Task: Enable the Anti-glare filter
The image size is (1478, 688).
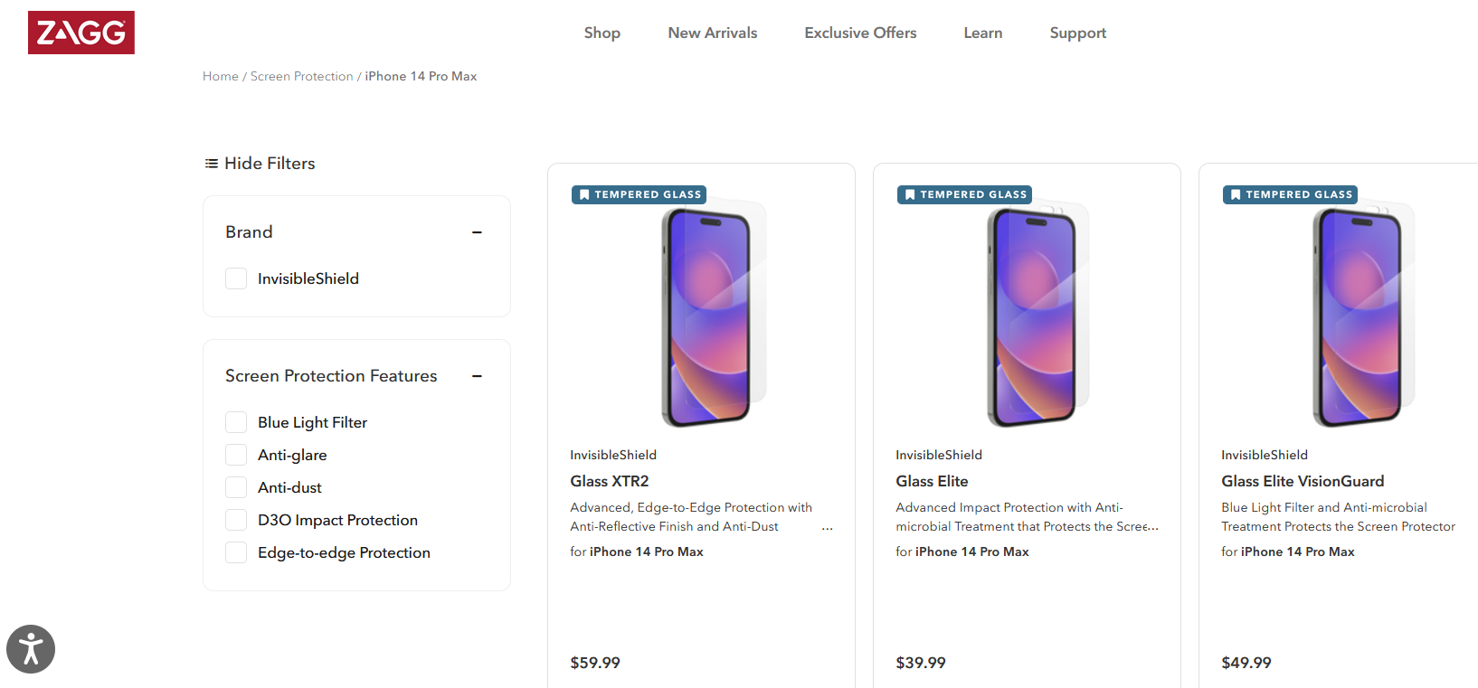Action: pyautogui.click(x=235, y=454)
